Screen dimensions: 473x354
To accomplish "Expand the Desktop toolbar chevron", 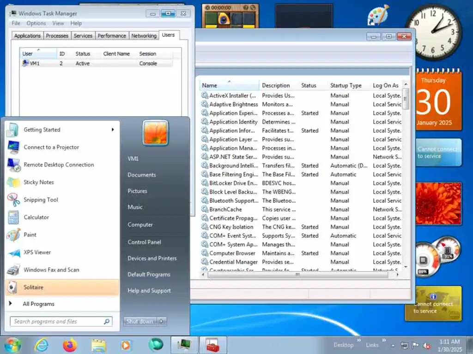I will pos(359,341).
